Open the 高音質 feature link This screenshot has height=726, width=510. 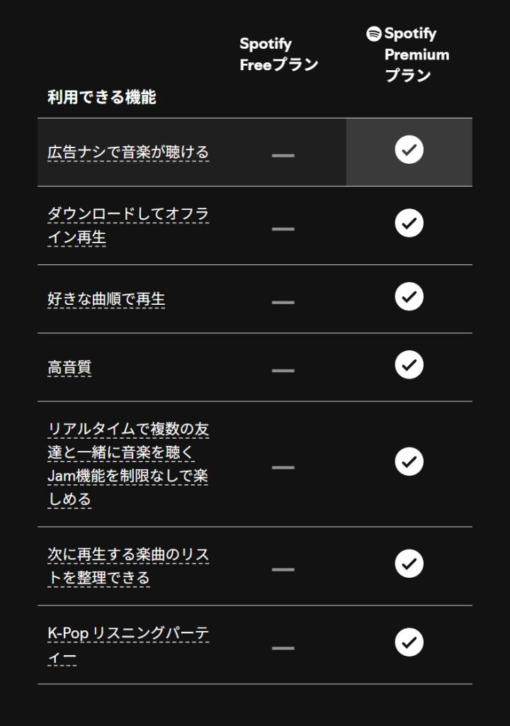[x=69, y=368]
